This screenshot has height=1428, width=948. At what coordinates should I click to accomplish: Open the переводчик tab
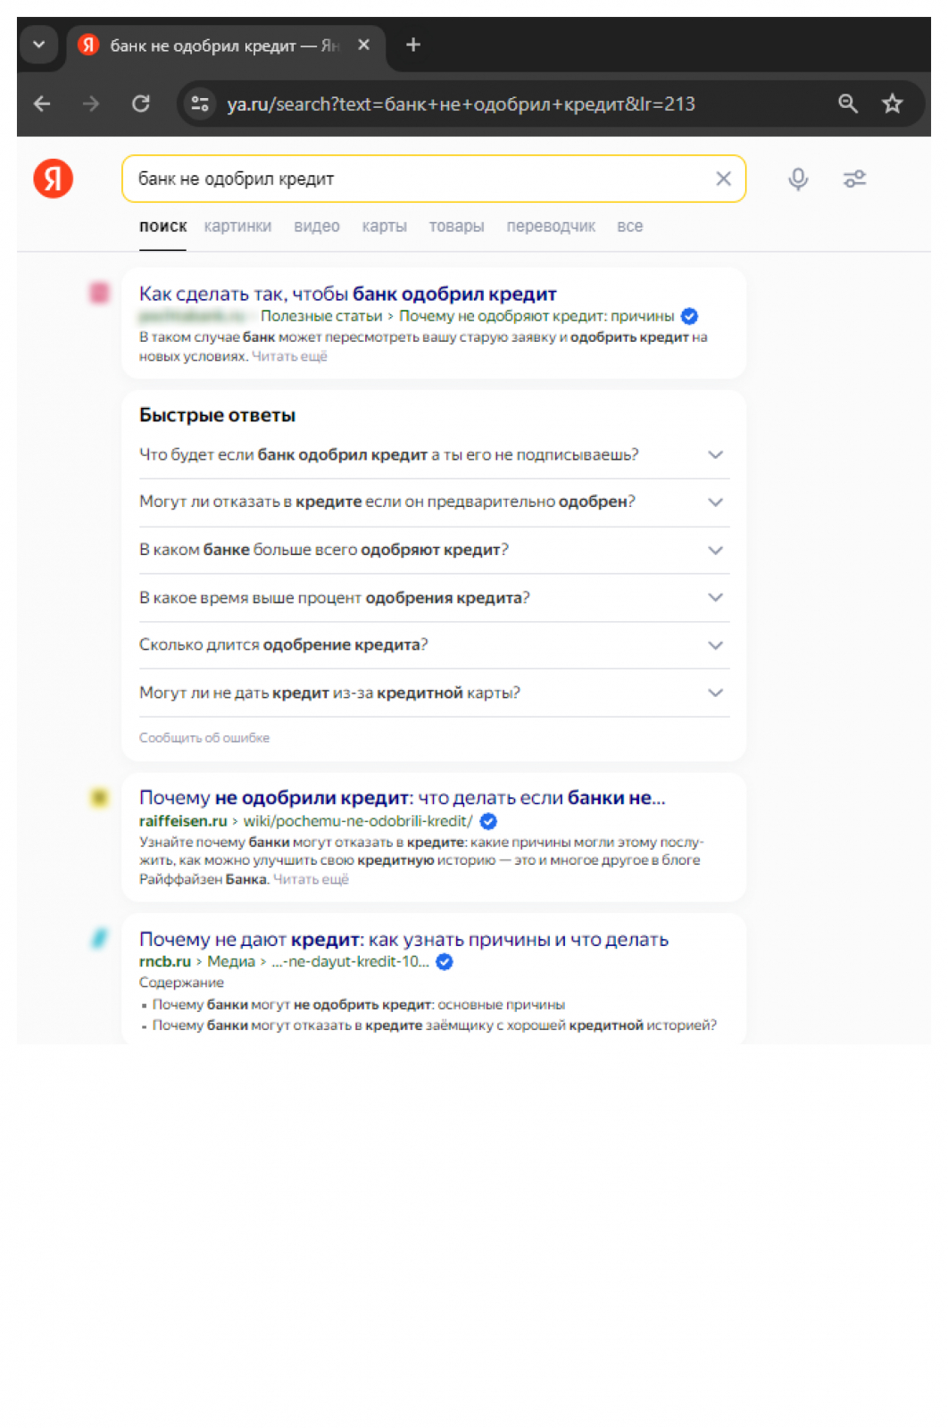[551, 227]
